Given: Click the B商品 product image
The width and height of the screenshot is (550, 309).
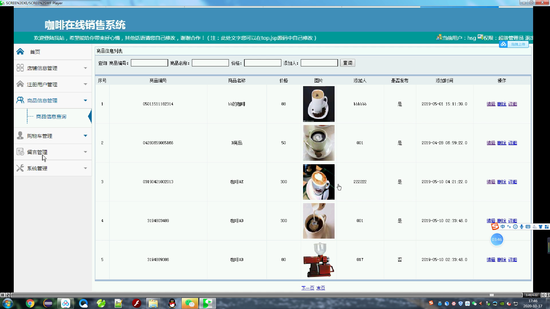Looking at the screenshot, I should click(x=319, y=143).
